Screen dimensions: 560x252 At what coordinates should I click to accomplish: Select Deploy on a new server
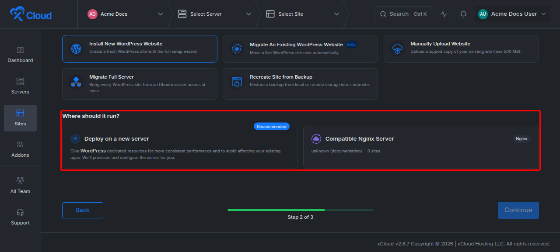180,147
